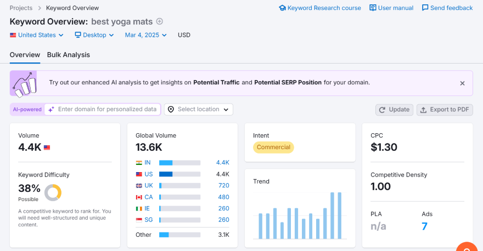Click the UK flag in Global Volume
Image resolution: width=483 pixels, height=251 pixels.
(x=139, y=186)
